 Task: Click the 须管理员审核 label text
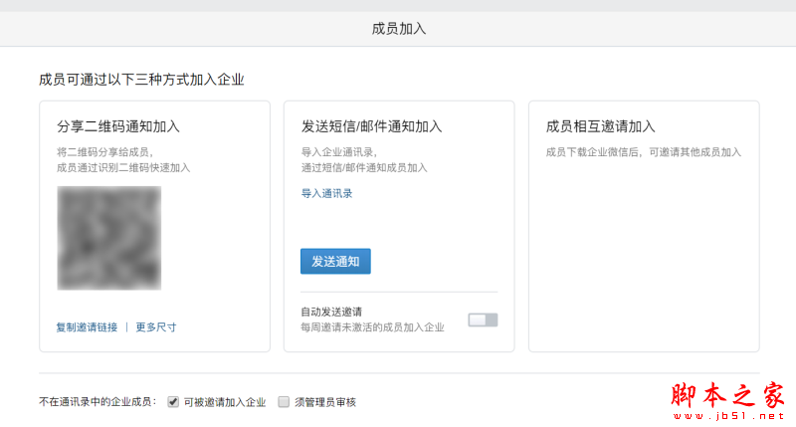pos(325,402)
